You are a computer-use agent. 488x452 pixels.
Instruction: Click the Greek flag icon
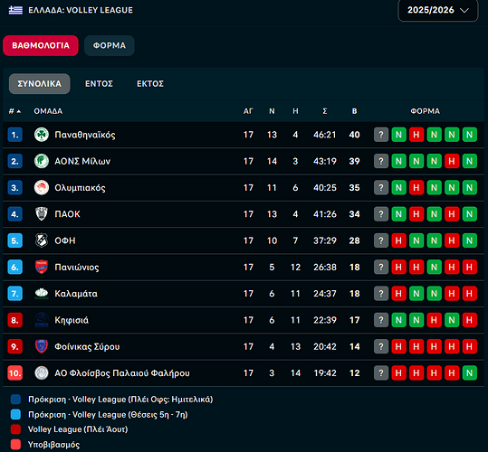click(x=15, y=10)
